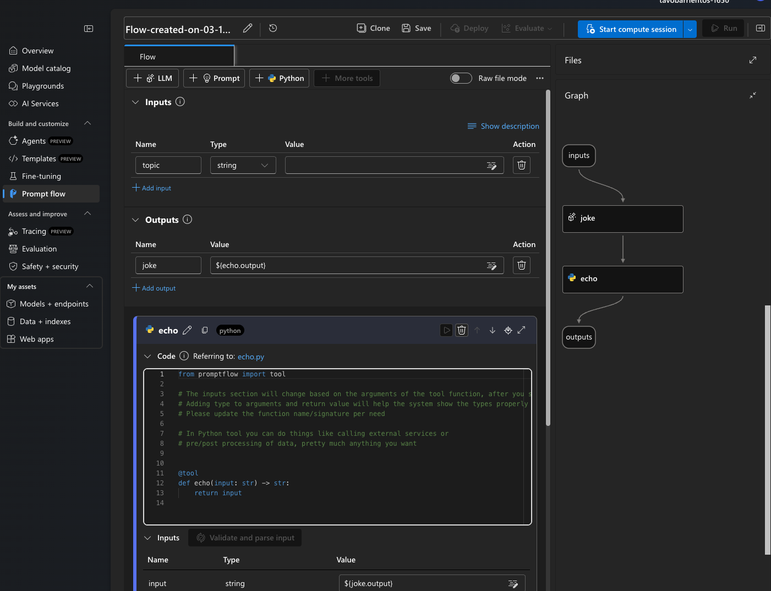Click Add input link

[152, 188]
